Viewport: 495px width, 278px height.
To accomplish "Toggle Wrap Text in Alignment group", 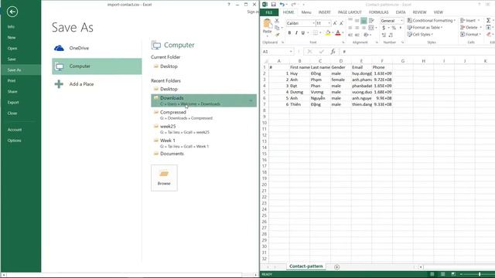I will 371,21.
